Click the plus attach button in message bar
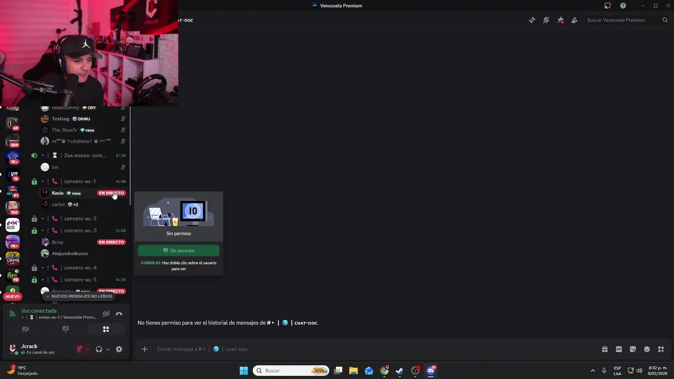Viewport: 674px width, 379px height. (144, 349)
